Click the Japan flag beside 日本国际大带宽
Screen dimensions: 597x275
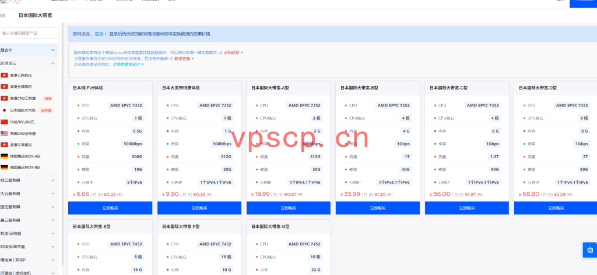pyautogui.click(x=4, y=110)
